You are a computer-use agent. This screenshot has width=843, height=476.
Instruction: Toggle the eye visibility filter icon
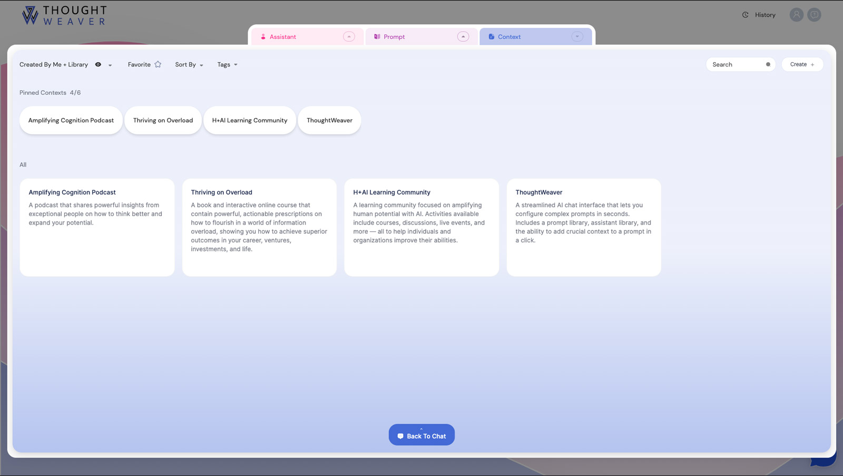tap(98, 64)
